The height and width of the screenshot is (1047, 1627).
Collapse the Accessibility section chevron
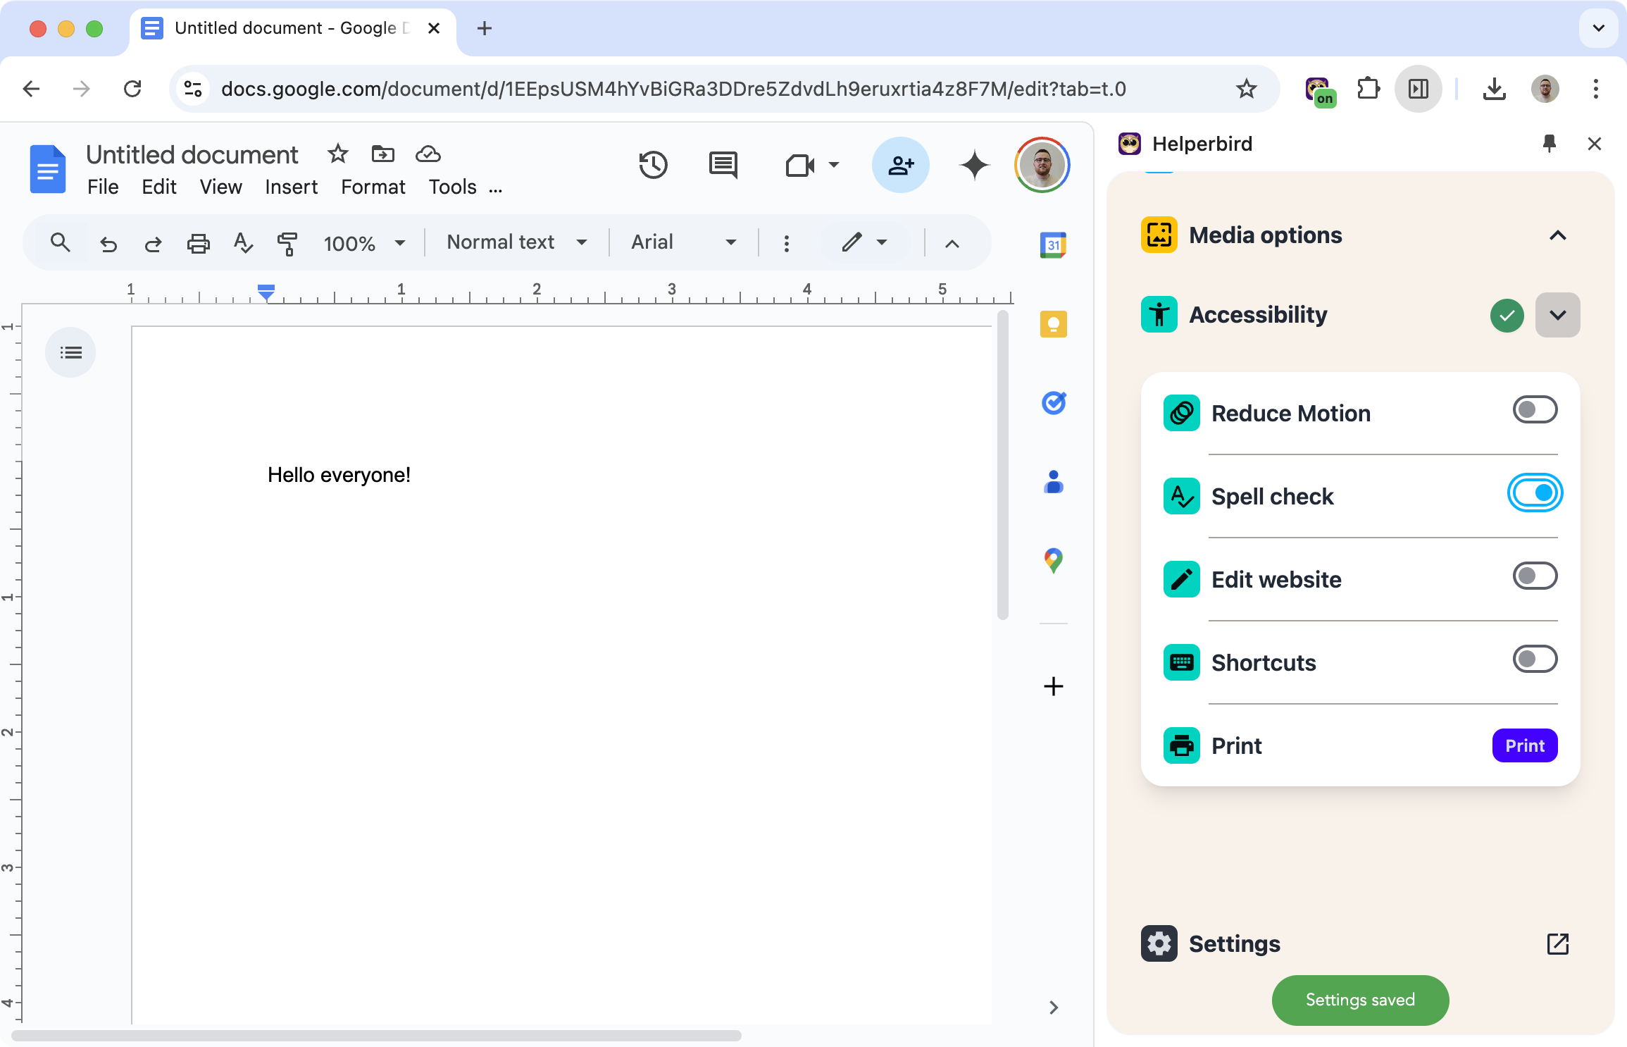click(x=1557, y=315)
